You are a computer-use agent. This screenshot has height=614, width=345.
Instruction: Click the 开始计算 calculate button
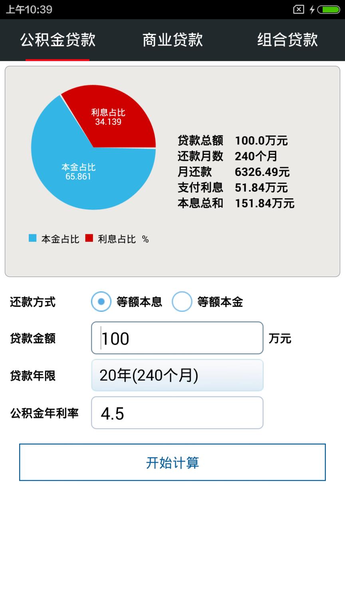coord(172,462)
